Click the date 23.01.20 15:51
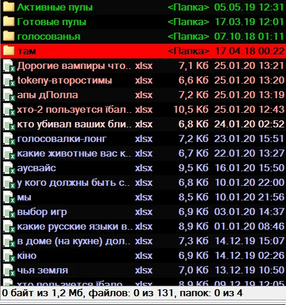This screenshot has width=286, height=305. tap(249, 138)
